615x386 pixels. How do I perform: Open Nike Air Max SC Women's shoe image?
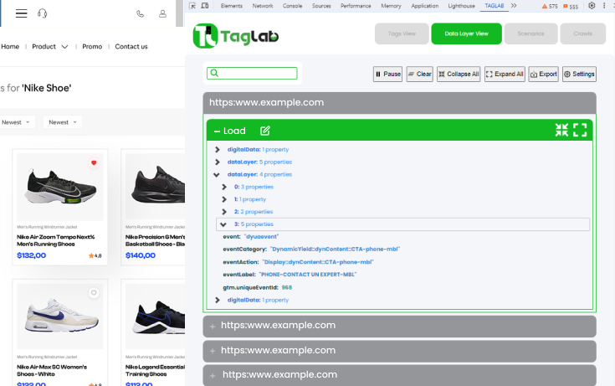[60, 317]
